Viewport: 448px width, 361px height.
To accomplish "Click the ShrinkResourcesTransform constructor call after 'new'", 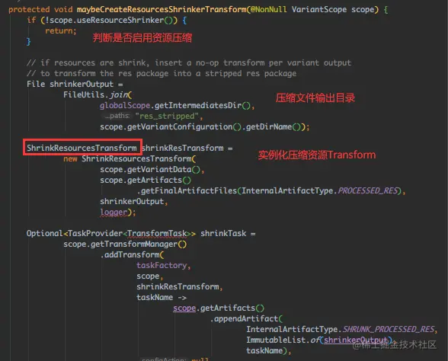I will [136, 158].
